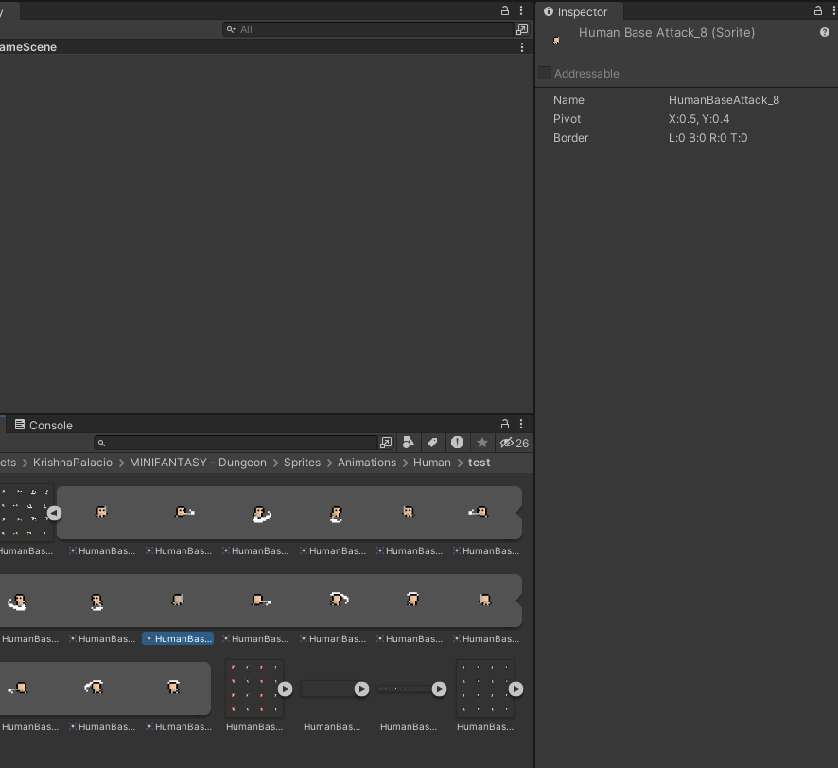Click the HumanBaseAttack_8 name value
Viewport: 838px width, 768px height.
(x=724, y=100)
